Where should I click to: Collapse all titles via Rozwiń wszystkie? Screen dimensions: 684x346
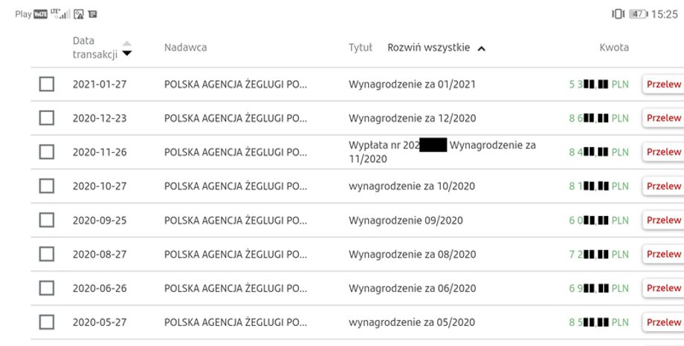point(429,48)
